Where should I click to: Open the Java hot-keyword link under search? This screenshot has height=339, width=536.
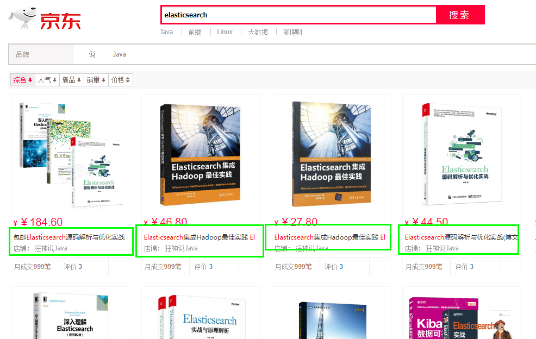coord(166,32)
